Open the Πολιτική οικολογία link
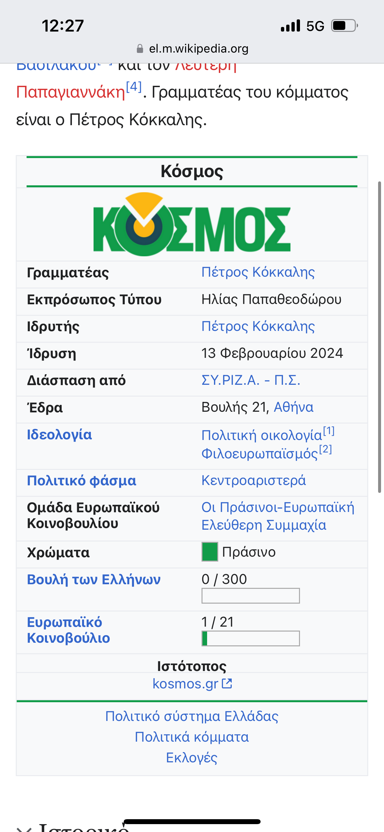This screenshot has width=384, height=832. pos(262,435)
